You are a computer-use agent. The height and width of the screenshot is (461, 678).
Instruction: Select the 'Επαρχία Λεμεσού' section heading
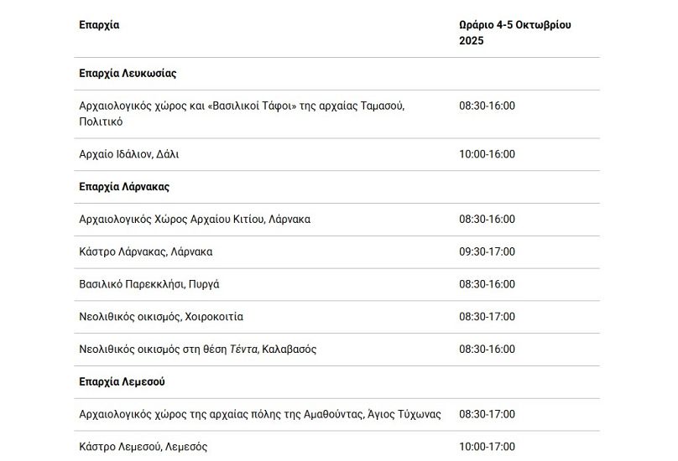(122, 382)
